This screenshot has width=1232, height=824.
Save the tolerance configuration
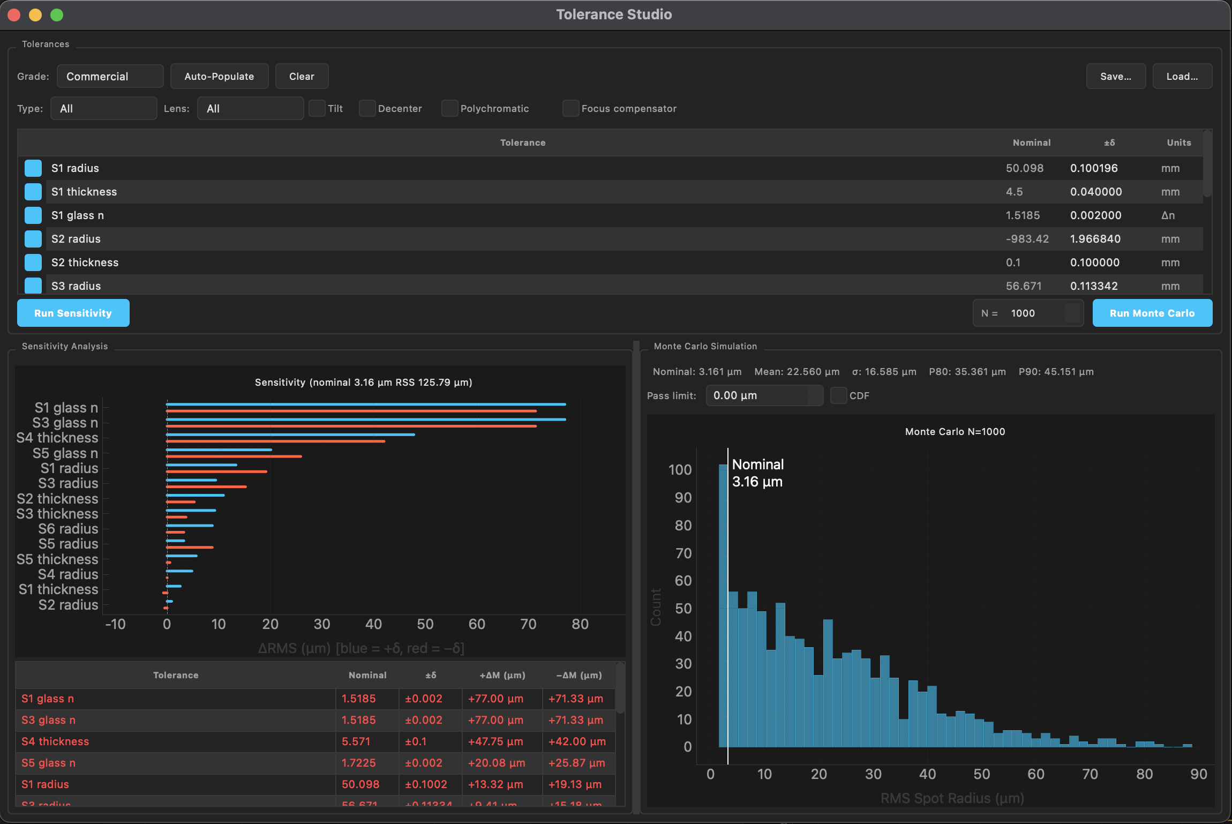pyautogui.click(x=1116, y=76)
